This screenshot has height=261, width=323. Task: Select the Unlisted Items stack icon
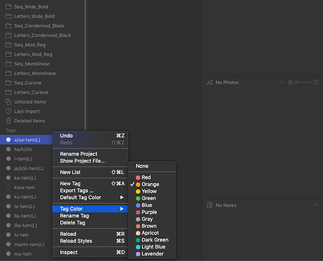pyautogui.click(x=8, y=101)
